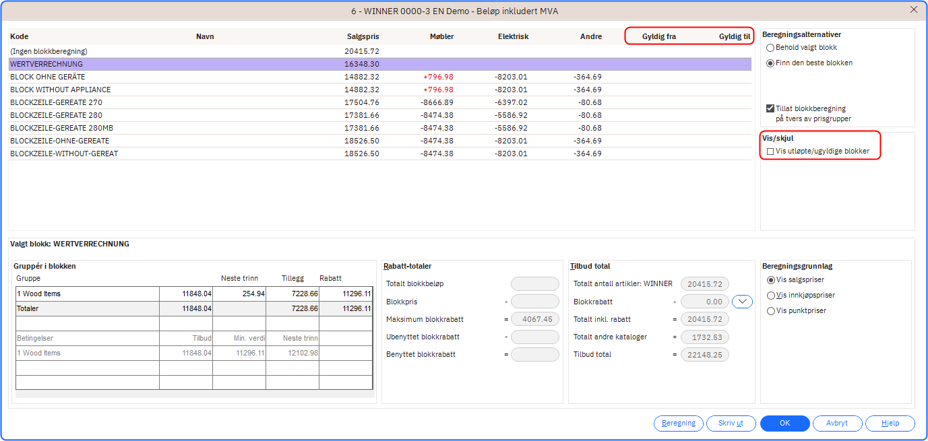Click the Beregning button
The image size is (928, 441).
tap(678, 423)
